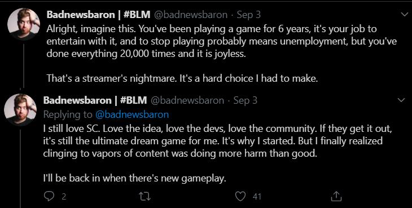Viewport: 412px width, 208px height.
Task: Click the reply speech bubble icon
Action: click(x=49, y=197)
